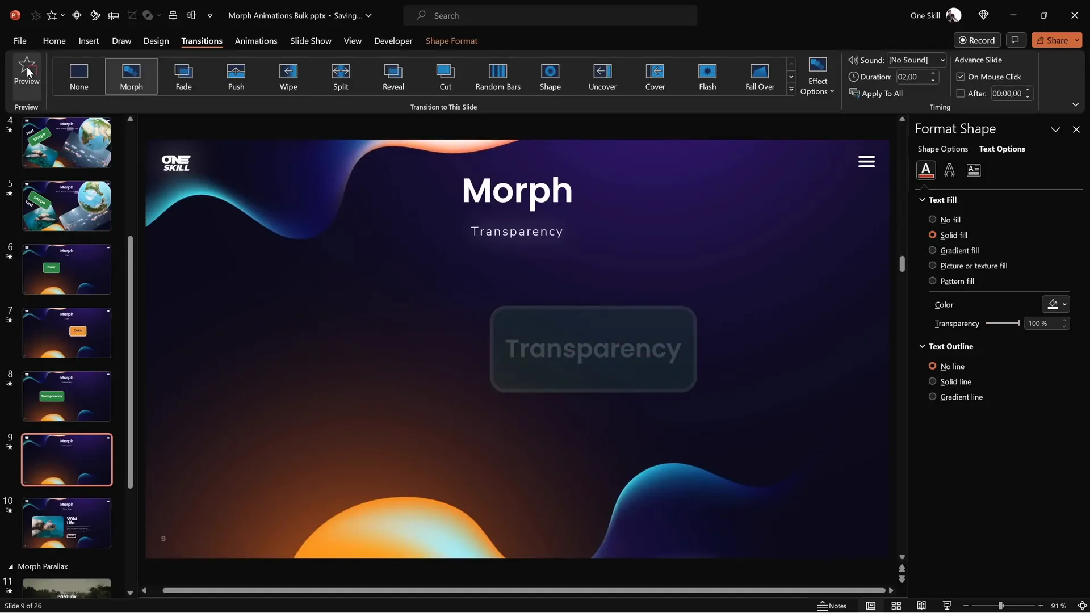Image resolution: width=1090 pixels, height=613 pixels.
Task: Select the Morph transition
Action: (x=131, y=77)
